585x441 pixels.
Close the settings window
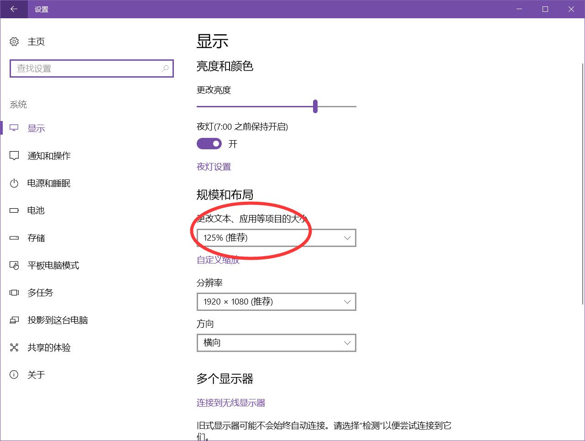571,9
